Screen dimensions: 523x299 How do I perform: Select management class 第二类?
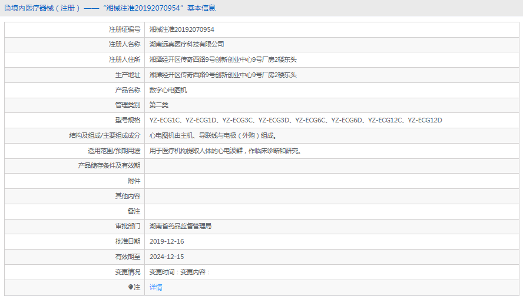159,105
